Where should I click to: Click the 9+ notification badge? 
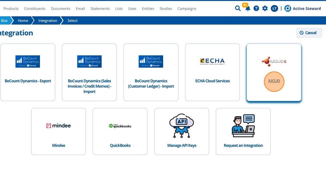tap(245, 5)
